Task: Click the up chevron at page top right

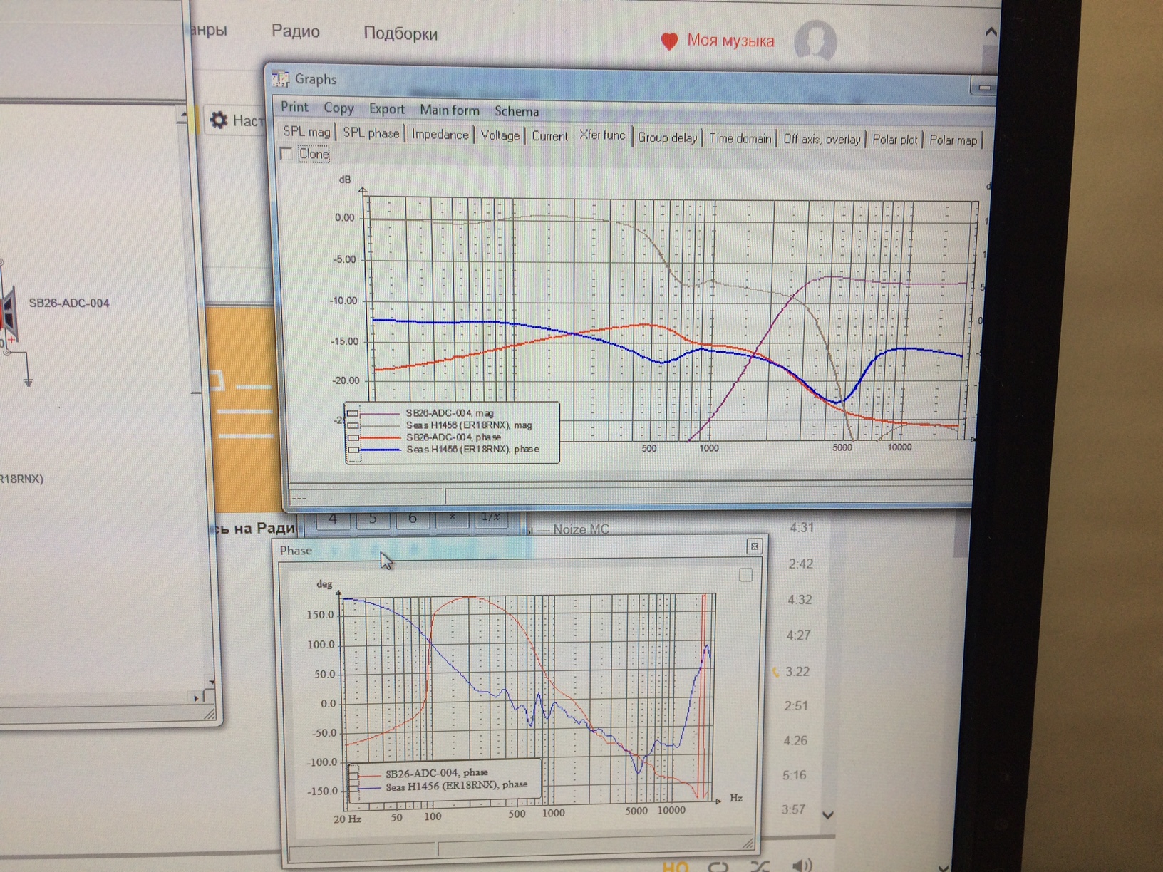Action: pyautogui.click(x=990, y=32)
